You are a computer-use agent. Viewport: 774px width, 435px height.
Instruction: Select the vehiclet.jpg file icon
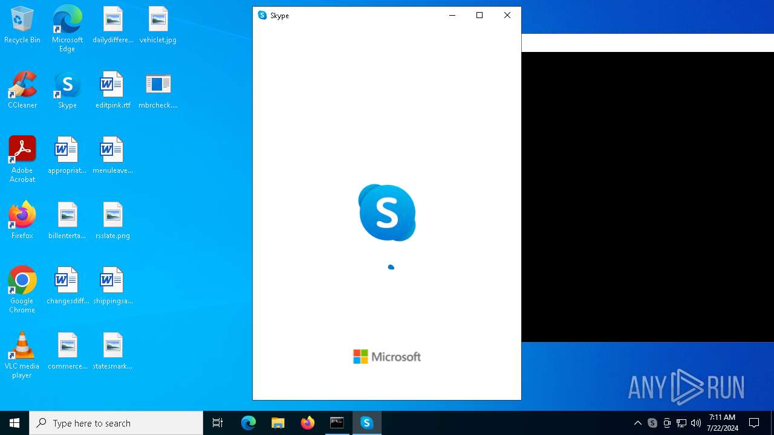158,25
